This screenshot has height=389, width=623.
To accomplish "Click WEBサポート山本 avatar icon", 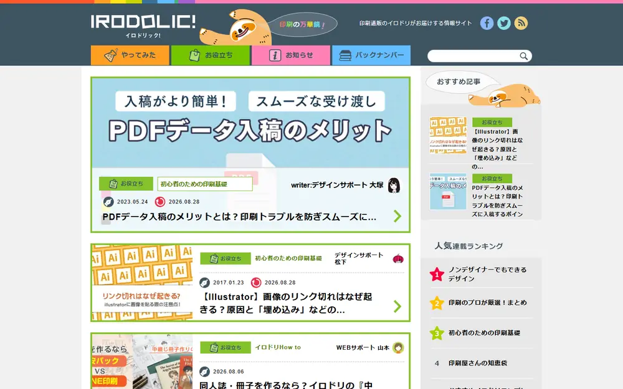I will point(398,348).
